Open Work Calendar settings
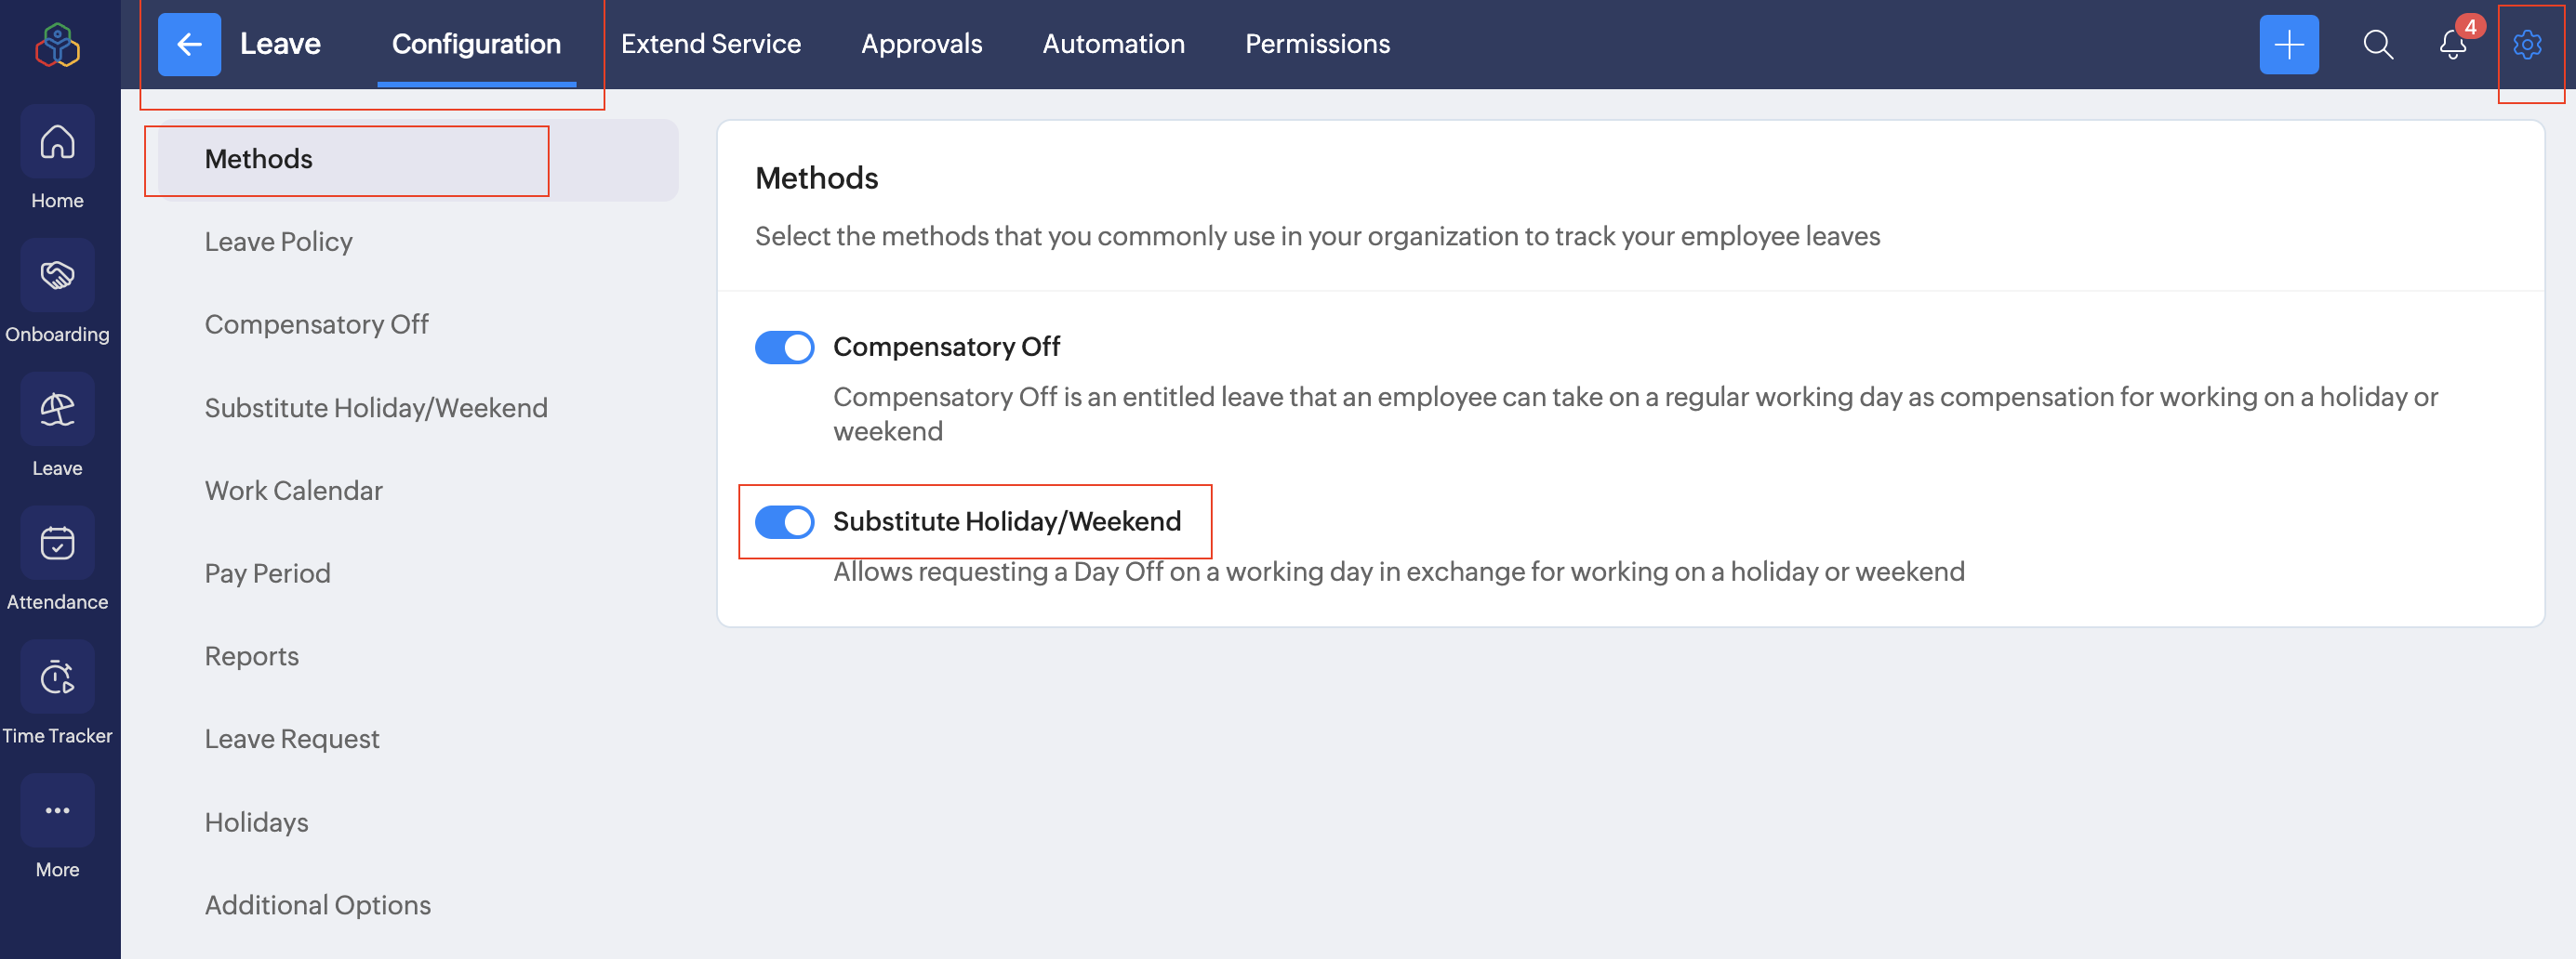The height and width of the screenshot is (959, 2576). (293, 491)
